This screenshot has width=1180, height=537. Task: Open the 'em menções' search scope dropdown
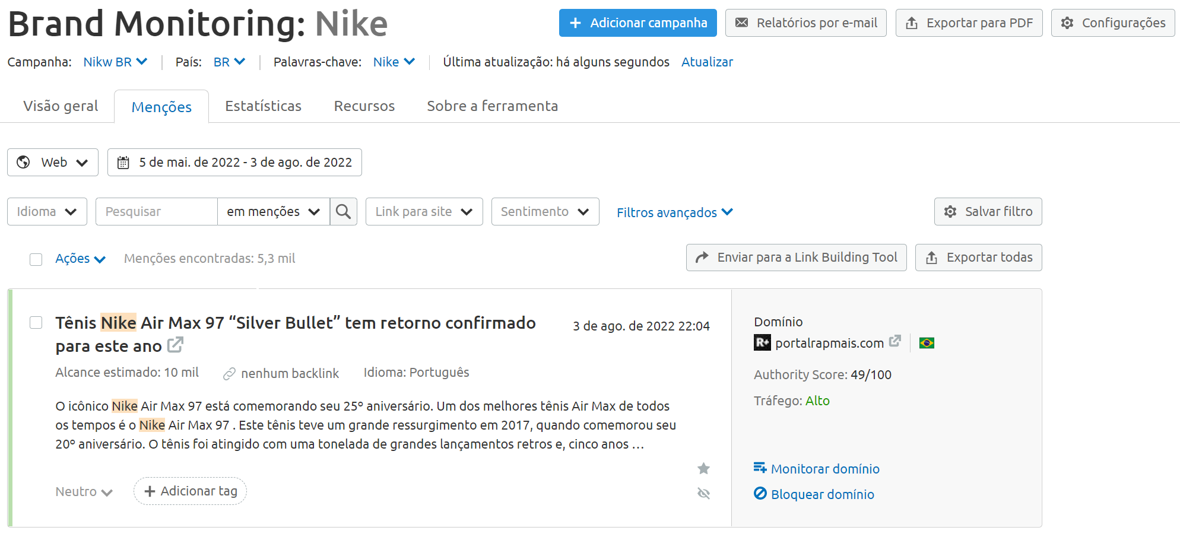click(x=274, y=212)
